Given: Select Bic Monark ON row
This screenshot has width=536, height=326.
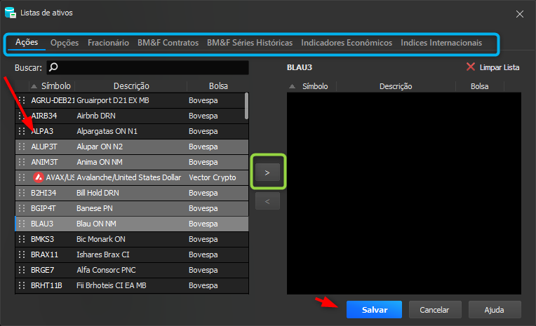Looking at the screenshot, I should point(132,239).
